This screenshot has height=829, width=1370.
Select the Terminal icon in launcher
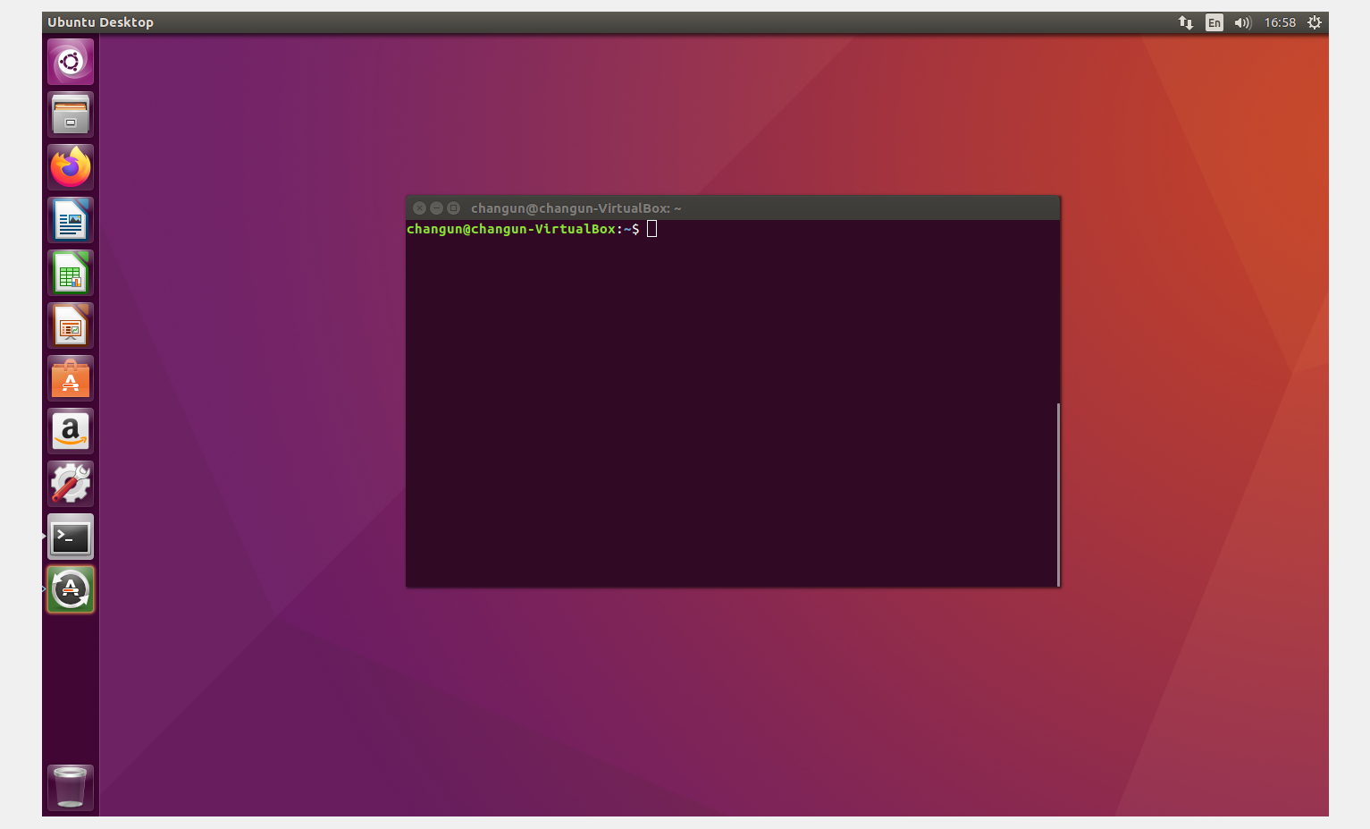(71, 537)
